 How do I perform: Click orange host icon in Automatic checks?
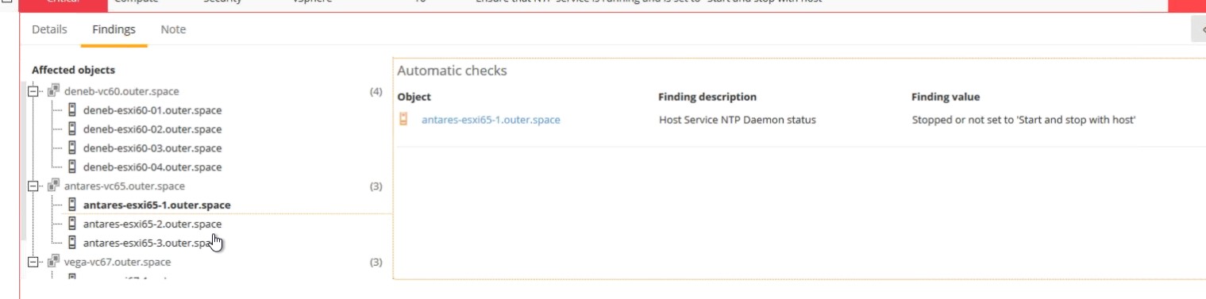click(x=403, y=120)
